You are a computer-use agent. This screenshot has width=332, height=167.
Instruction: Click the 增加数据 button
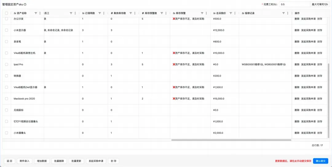point(42,161)
